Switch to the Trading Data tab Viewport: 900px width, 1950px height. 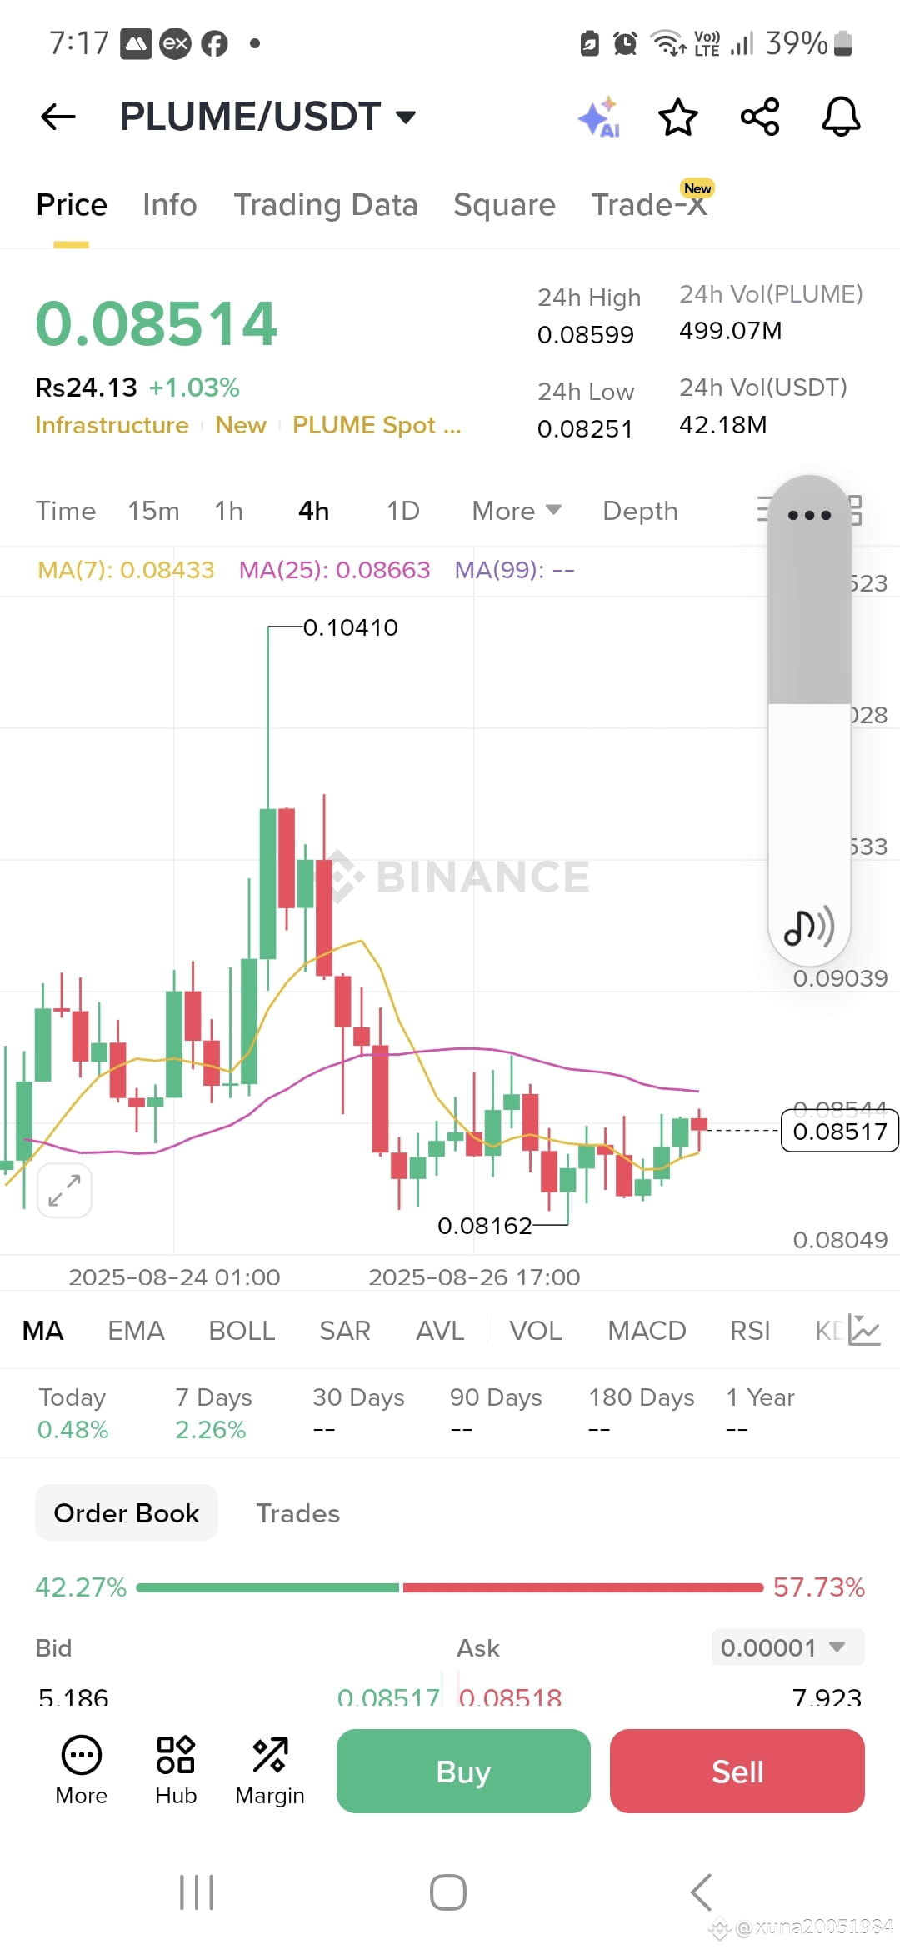point(326,205)
